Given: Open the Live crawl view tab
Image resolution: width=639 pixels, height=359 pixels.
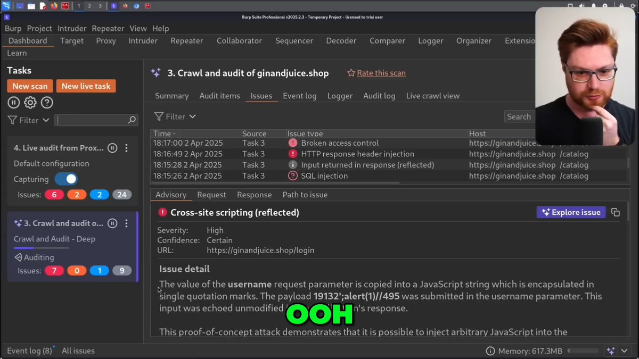Looking at the screenshot, I should point(432,96).
